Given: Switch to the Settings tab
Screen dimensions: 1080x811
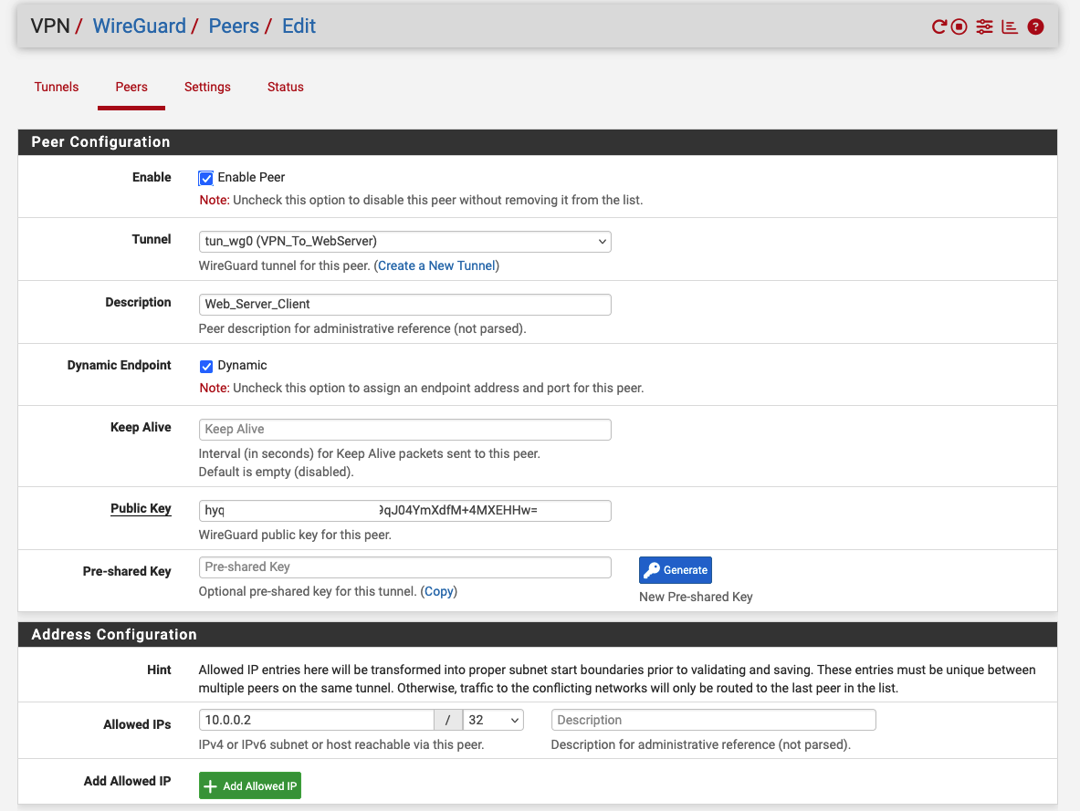Looking at the screenshot, I should tap(207, 88).
